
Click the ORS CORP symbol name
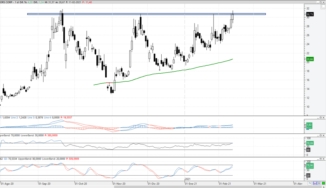[x=7, y=2]
